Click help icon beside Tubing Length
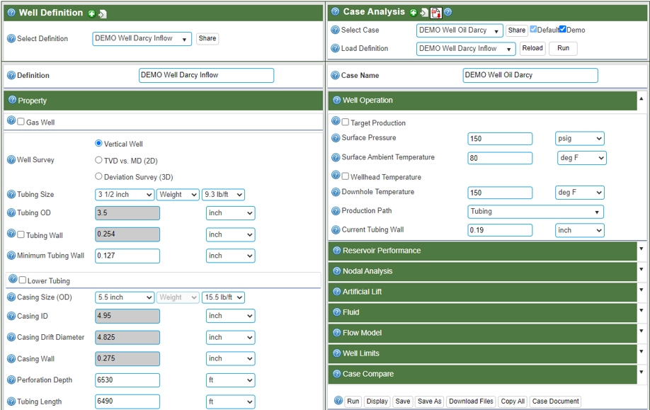 click(x=11, y=402)
